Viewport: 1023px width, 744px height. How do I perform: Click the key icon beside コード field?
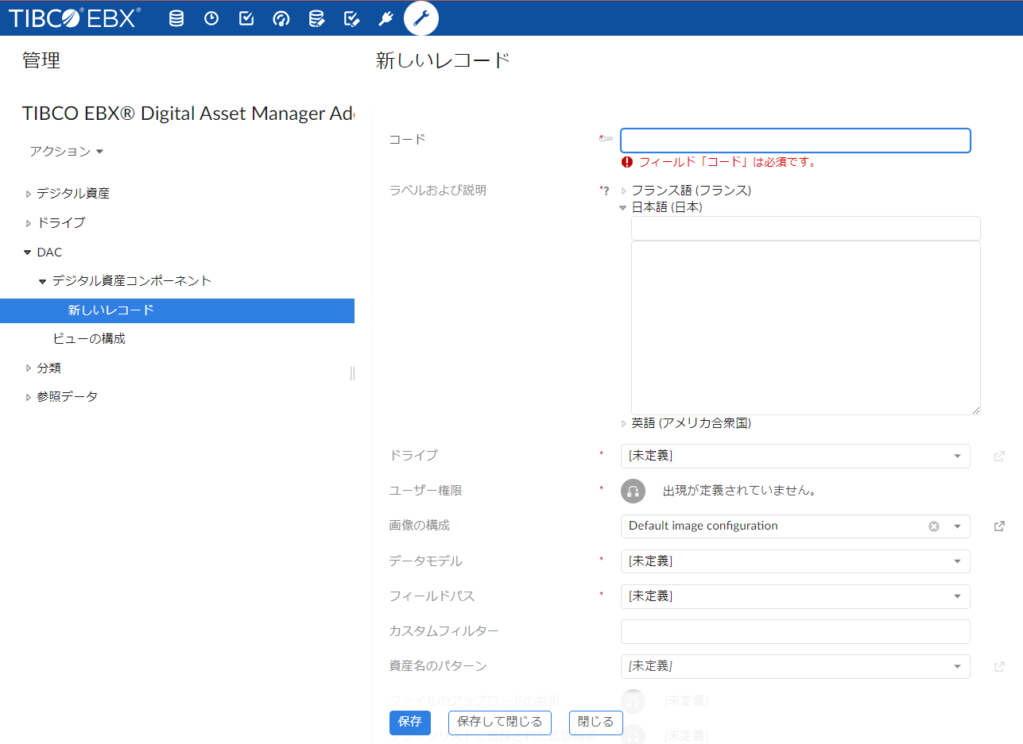point(606,139)
